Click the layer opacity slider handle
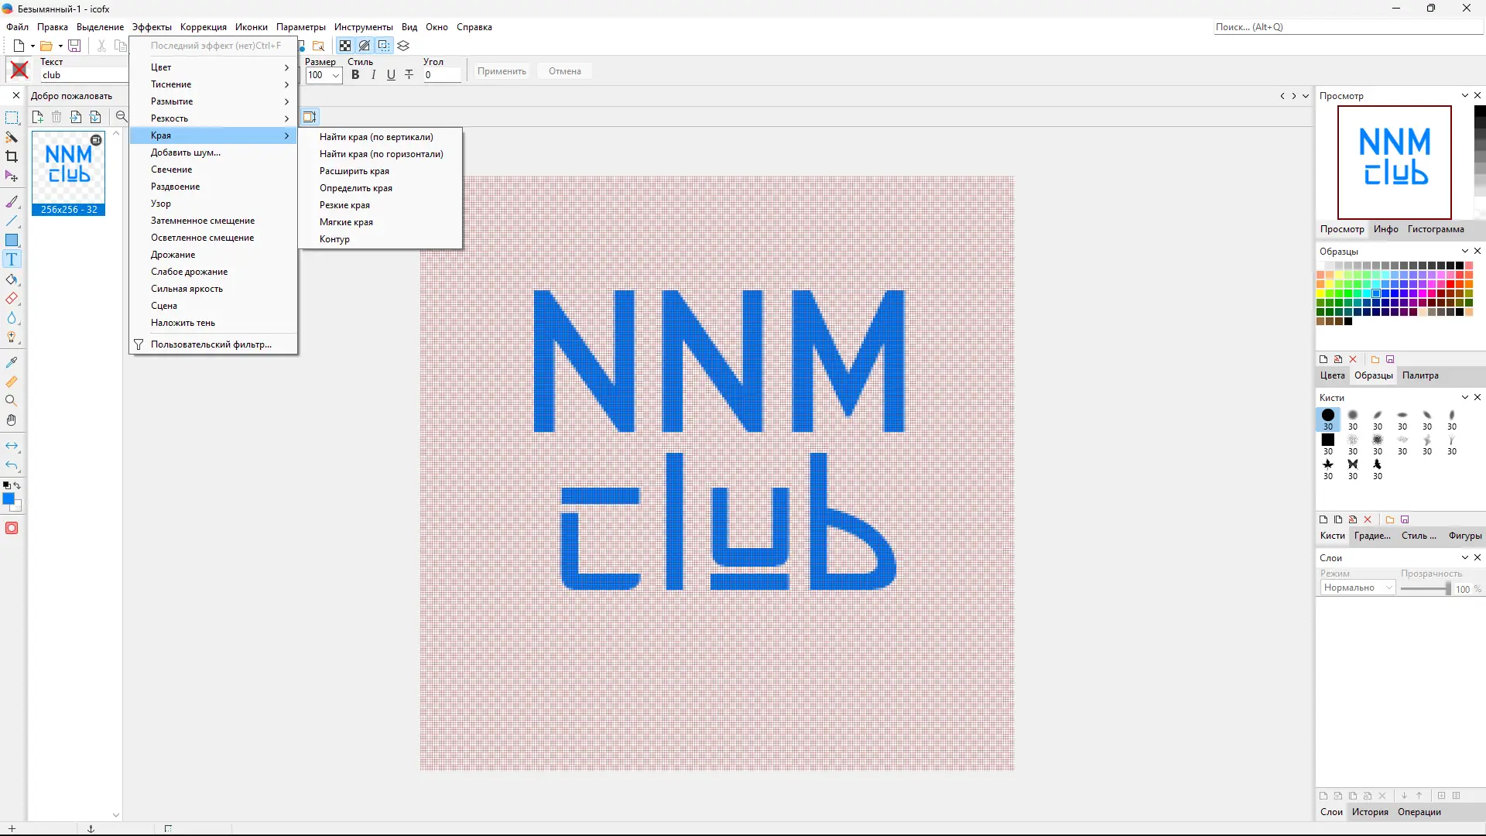 click(1447, 588)
